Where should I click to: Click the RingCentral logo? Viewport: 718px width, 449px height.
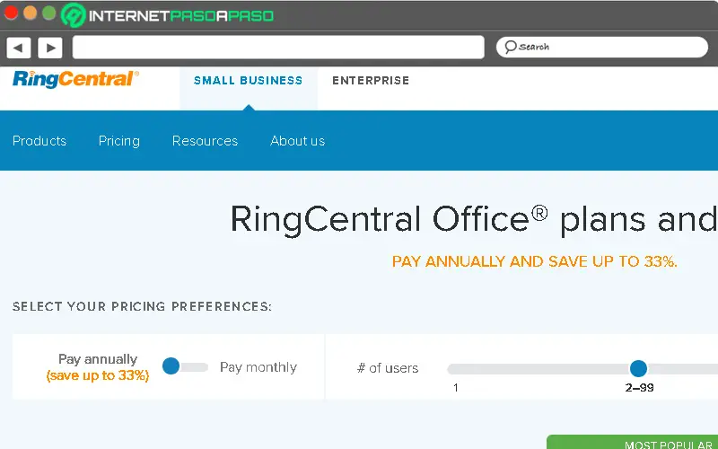(75, 79)
